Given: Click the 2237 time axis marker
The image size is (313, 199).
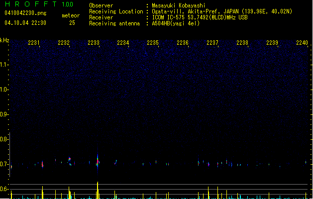Looking at the screenshot, I should 212,43.
